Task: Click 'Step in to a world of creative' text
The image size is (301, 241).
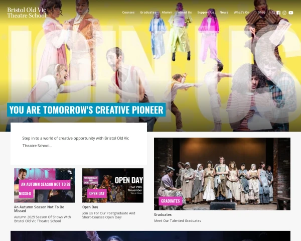Action: point(76,142)
